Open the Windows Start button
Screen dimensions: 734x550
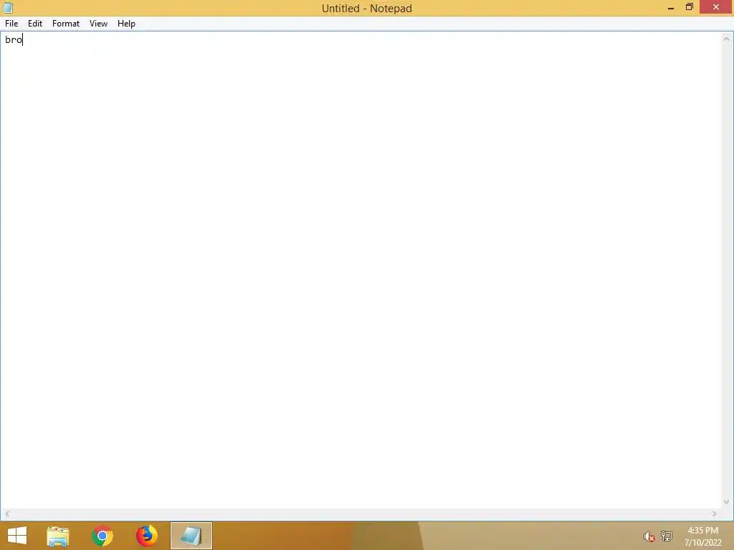[17, 536]
